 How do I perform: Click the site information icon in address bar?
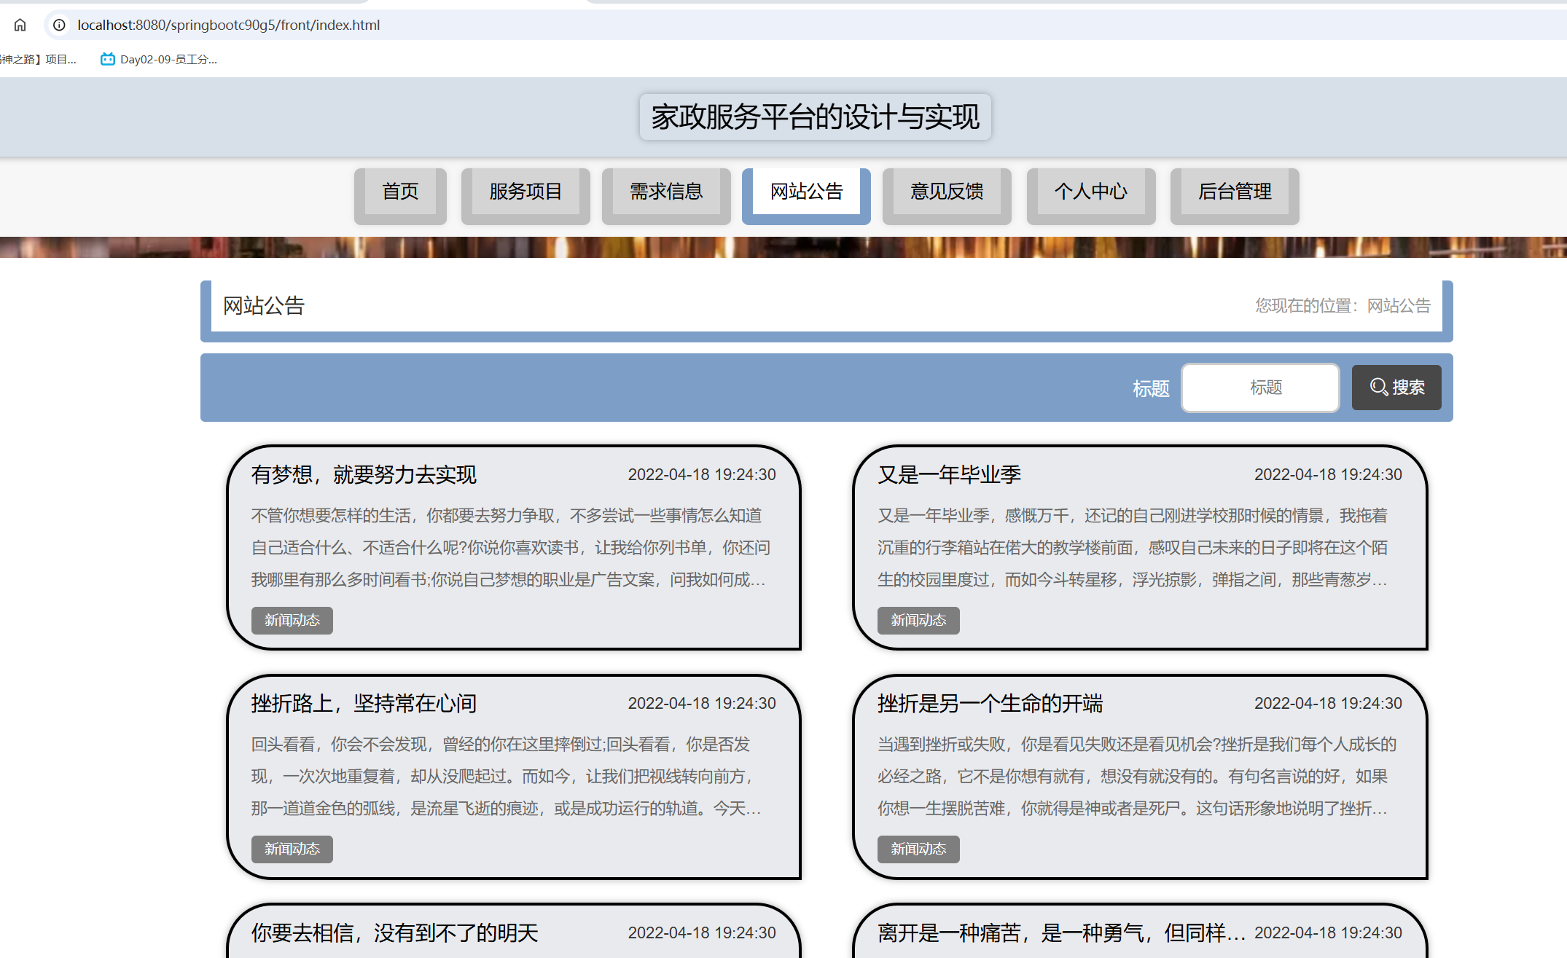click(59, 25)
